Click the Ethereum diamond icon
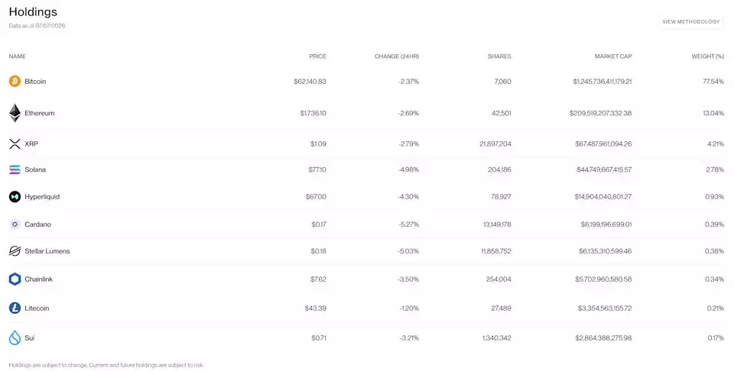 [15, 113]
